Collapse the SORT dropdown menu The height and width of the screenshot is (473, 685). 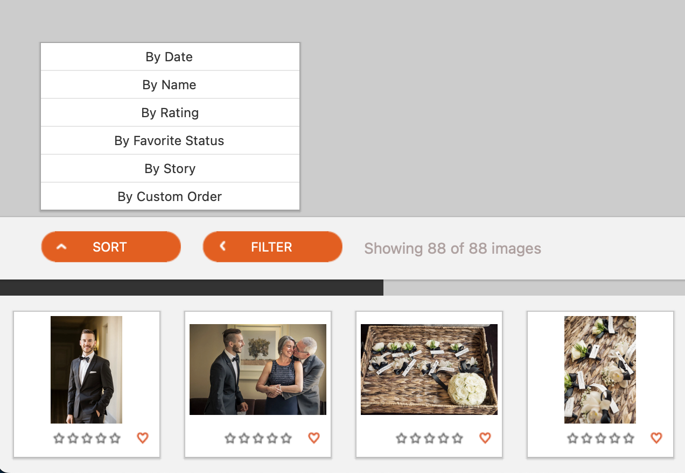point(111,247)
